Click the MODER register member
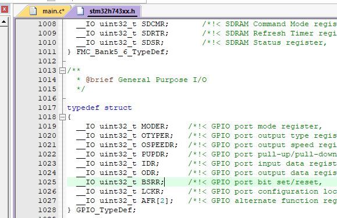Viewport: 337px width, 218px height. pyautogui.click(x=153, y=126)
